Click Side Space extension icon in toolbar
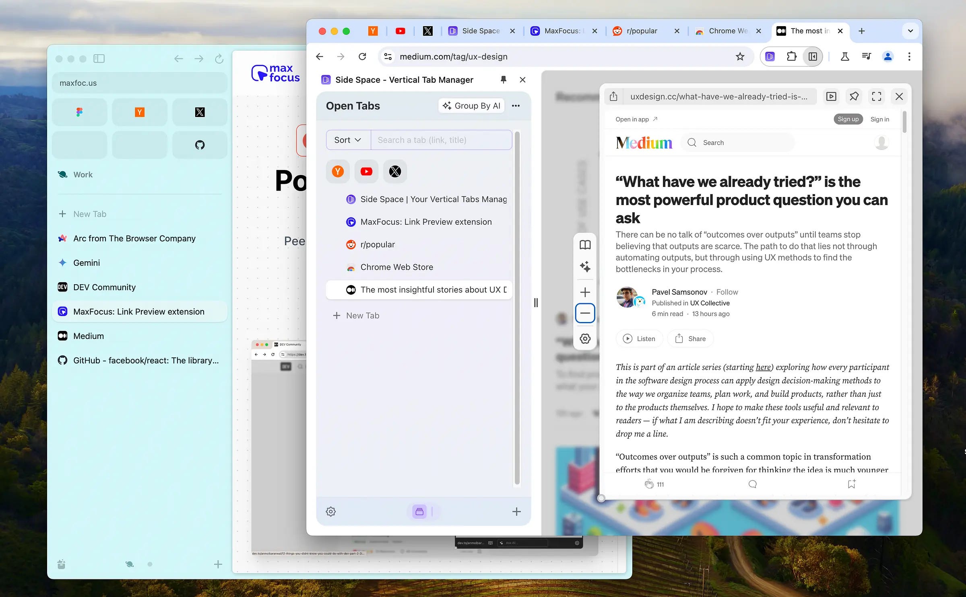 pos(770,57)
